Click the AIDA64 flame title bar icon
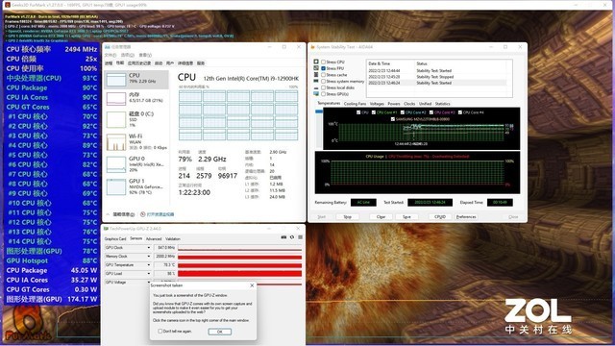Image resolution: width=615 pixels, height=346 pixels. pyautogui.click(x=312, y=47)
